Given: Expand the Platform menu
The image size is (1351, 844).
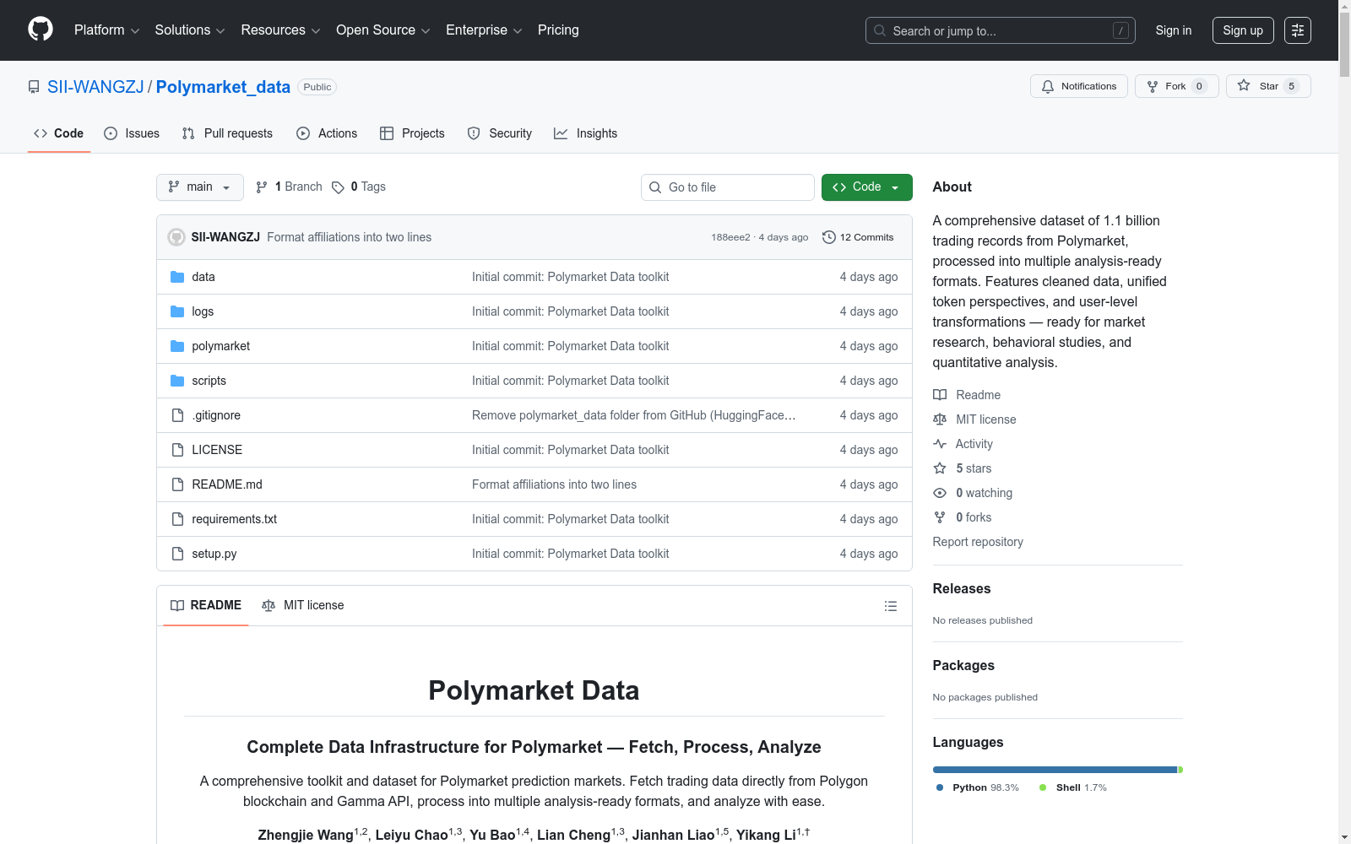Looking at the screenshot, I should [x=107, y=30].
